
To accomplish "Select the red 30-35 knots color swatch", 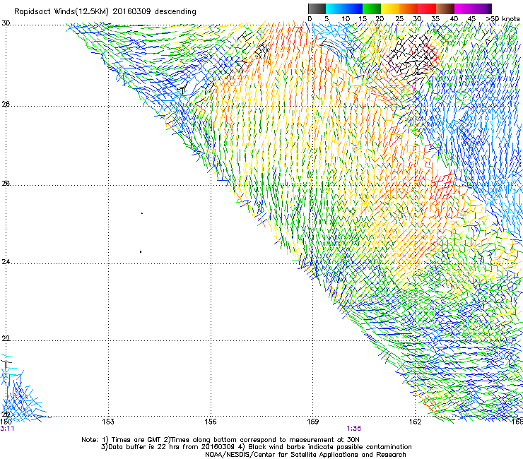I will click(x=427, y=8).
